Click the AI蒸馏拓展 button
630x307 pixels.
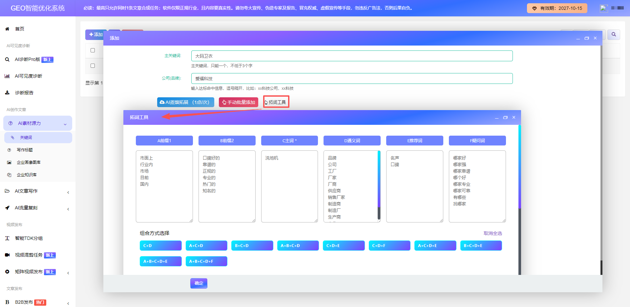pyautogui.click(x=186, y=102)
